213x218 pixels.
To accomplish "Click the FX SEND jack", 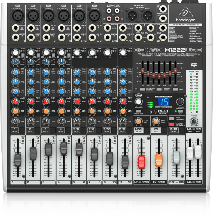I will tap(163, 37).
